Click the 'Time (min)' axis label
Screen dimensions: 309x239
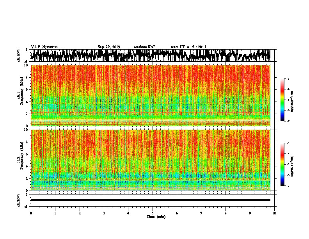(156, 217)
